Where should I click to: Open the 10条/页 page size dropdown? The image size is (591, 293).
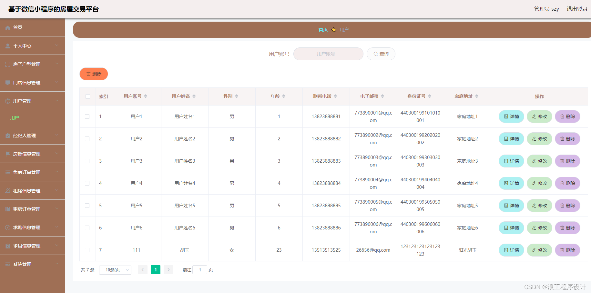[115, 270]
